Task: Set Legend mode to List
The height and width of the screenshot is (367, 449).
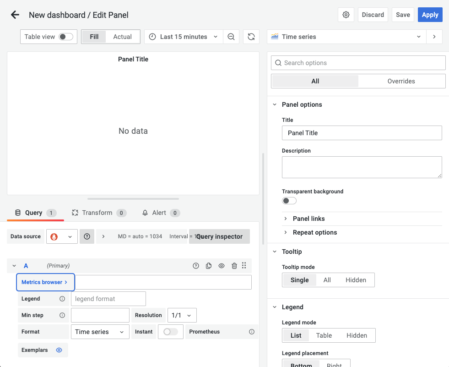Action: pos(296,335)
